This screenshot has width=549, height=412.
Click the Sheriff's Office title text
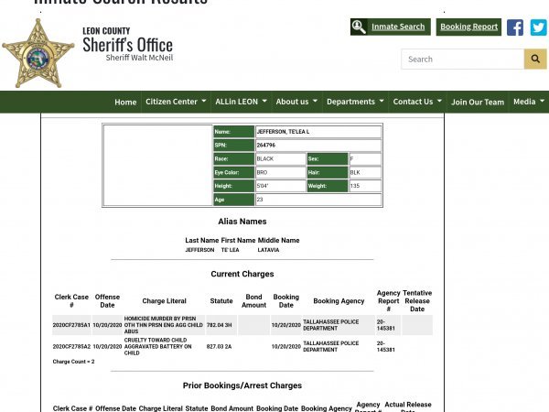(x=127, y=45)
